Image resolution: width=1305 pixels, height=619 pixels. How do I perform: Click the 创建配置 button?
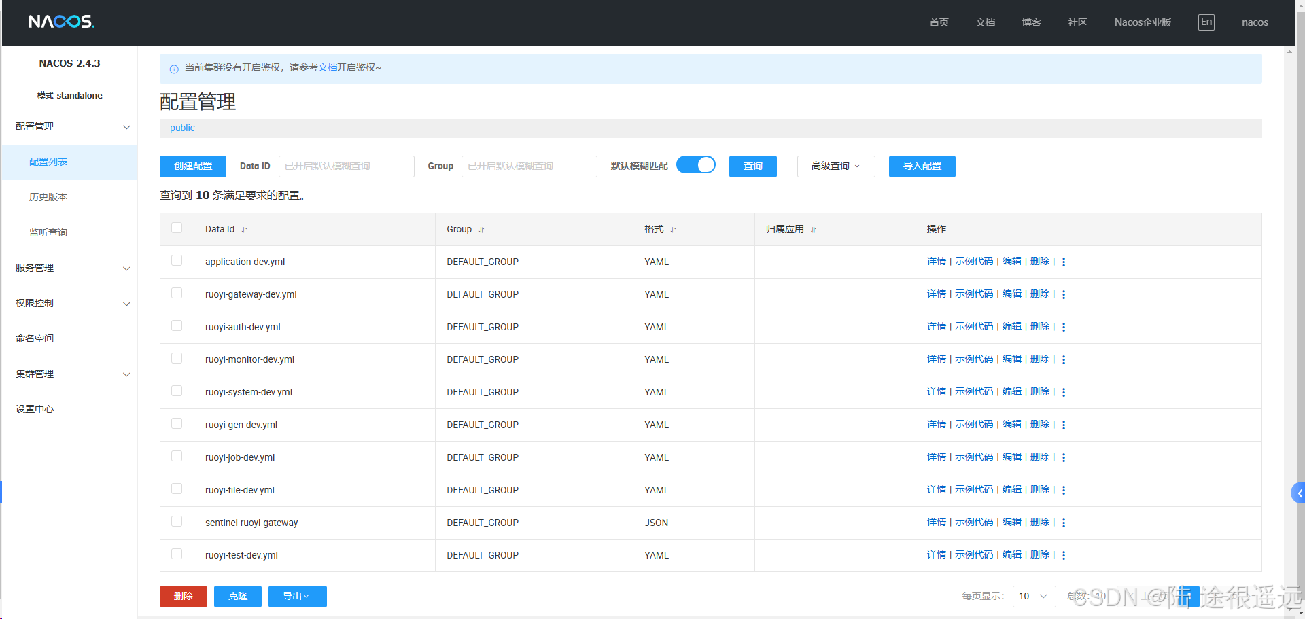coord(193,166)
